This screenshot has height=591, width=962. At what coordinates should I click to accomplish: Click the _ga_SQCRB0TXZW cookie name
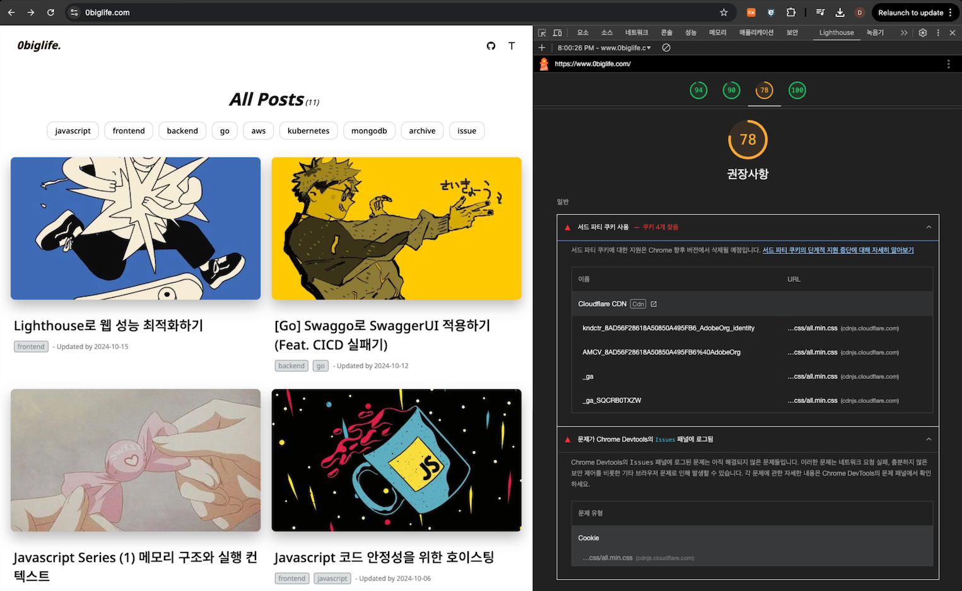pyautogui.click(x=611, y=401)
